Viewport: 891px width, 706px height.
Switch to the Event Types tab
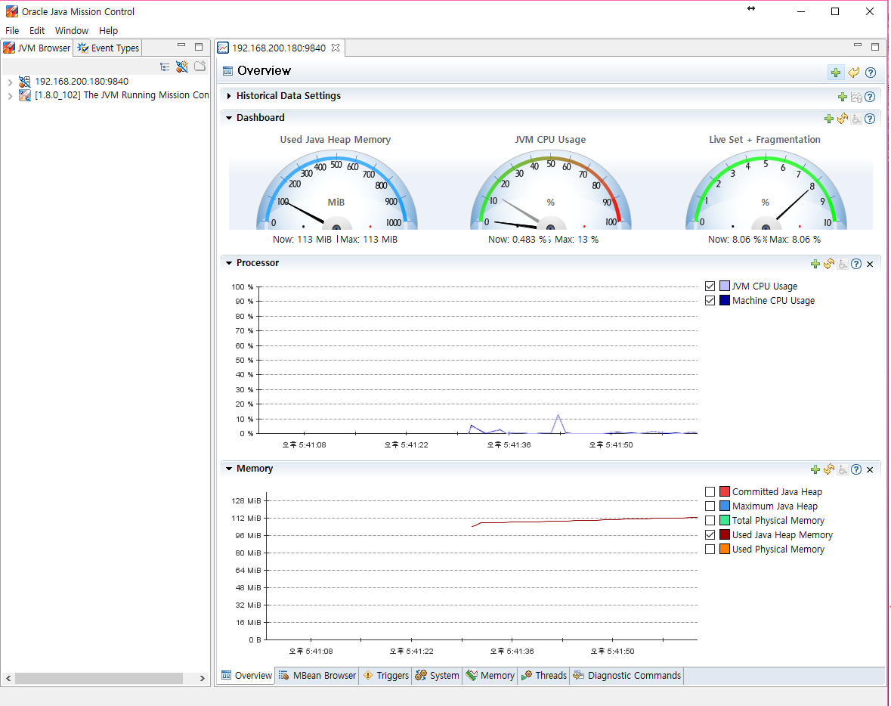[109, 48]
